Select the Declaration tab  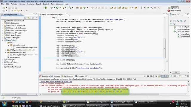click(67, 76)
